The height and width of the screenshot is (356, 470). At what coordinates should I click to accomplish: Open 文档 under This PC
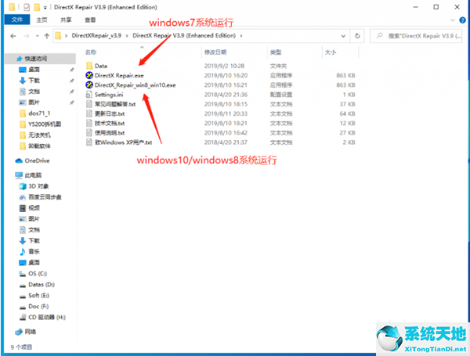click(34, 230)
